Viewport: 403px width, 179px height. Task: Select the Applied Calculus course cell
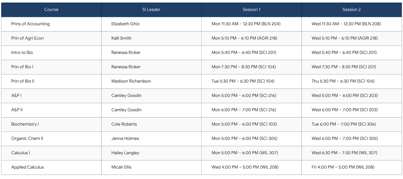click(27, 167)
